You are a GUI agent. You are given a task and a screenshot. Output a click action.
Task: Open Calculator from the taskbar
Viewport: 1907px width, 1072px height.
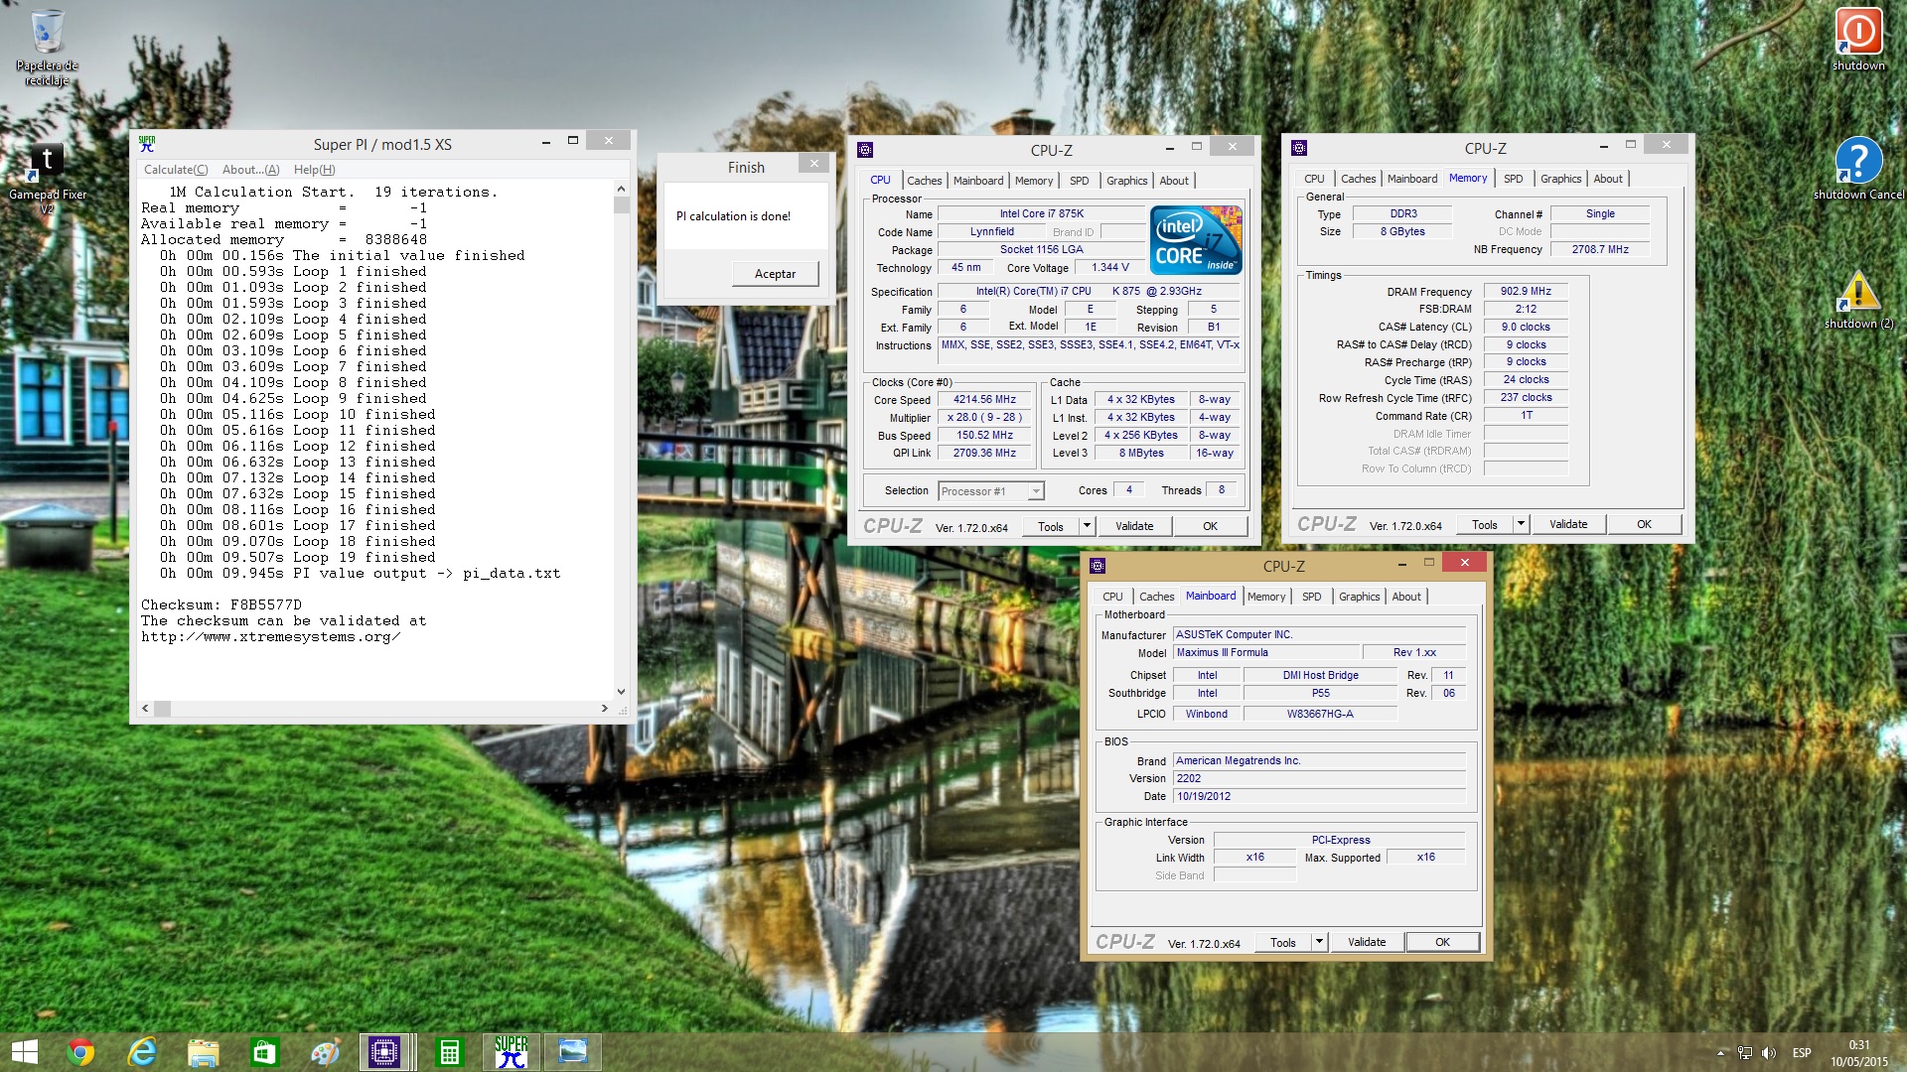point(449,1052)
